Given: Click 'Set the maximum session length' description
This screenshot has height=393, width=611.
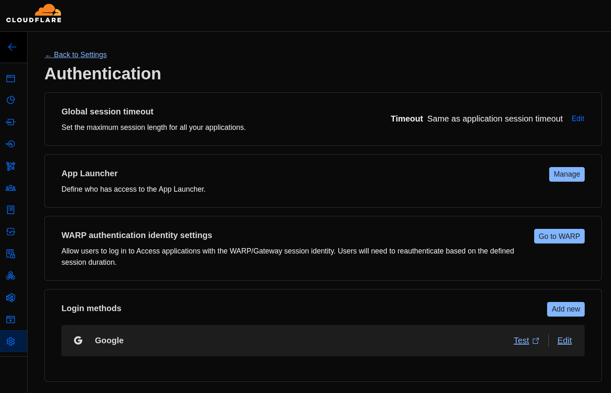Looking at the screenshot, I should tap(154, 127).
